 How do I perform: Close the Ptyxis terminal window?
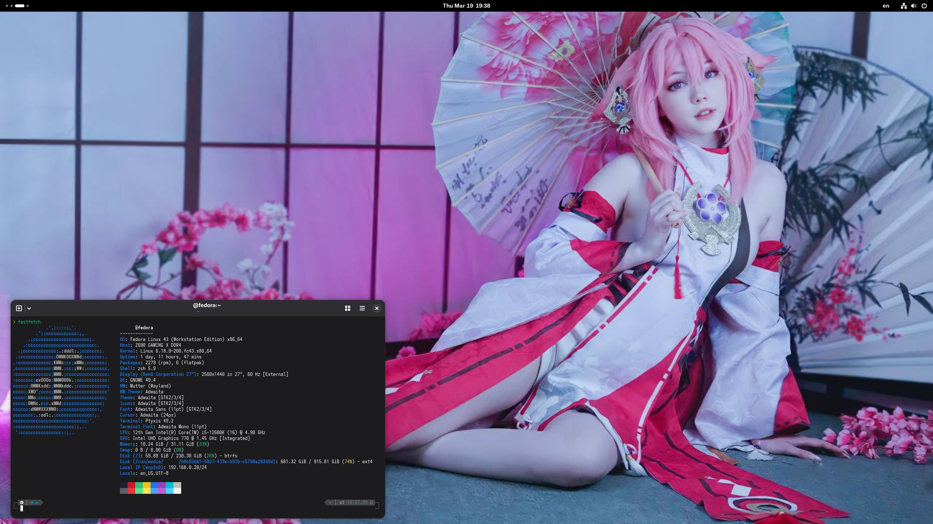376,308
